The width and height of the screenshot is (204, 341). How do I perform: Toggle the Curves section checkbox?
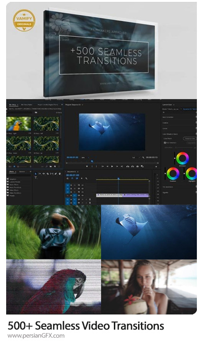(196, 128)
